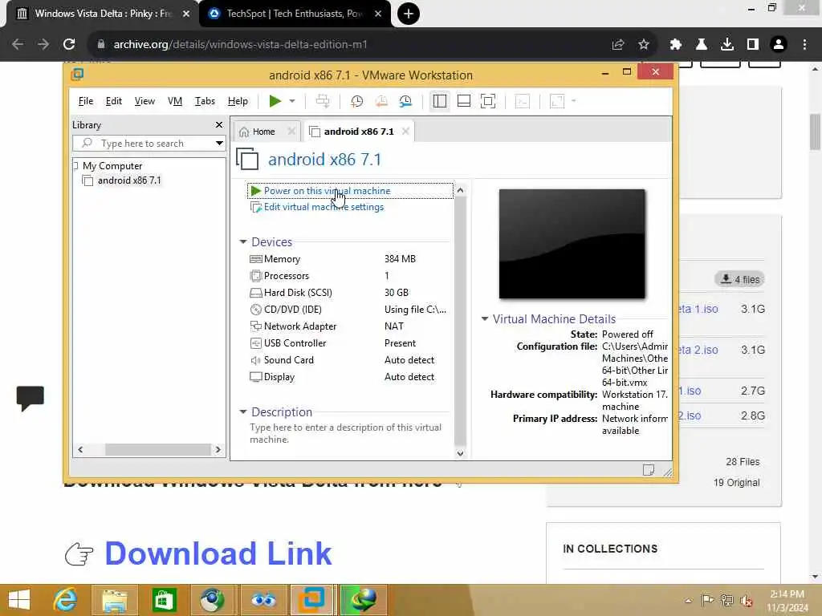Toggle the library sidebar view icon
This screenshot has width=822, height=616.
coord(439,100)
